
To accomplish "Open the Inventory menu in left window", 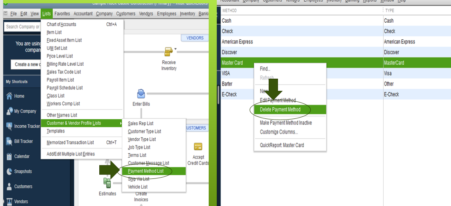I will [x=187, y=13].
